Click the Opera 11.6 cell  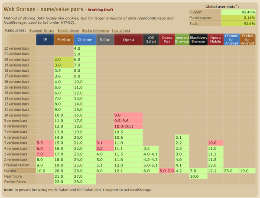click(128, 160)
